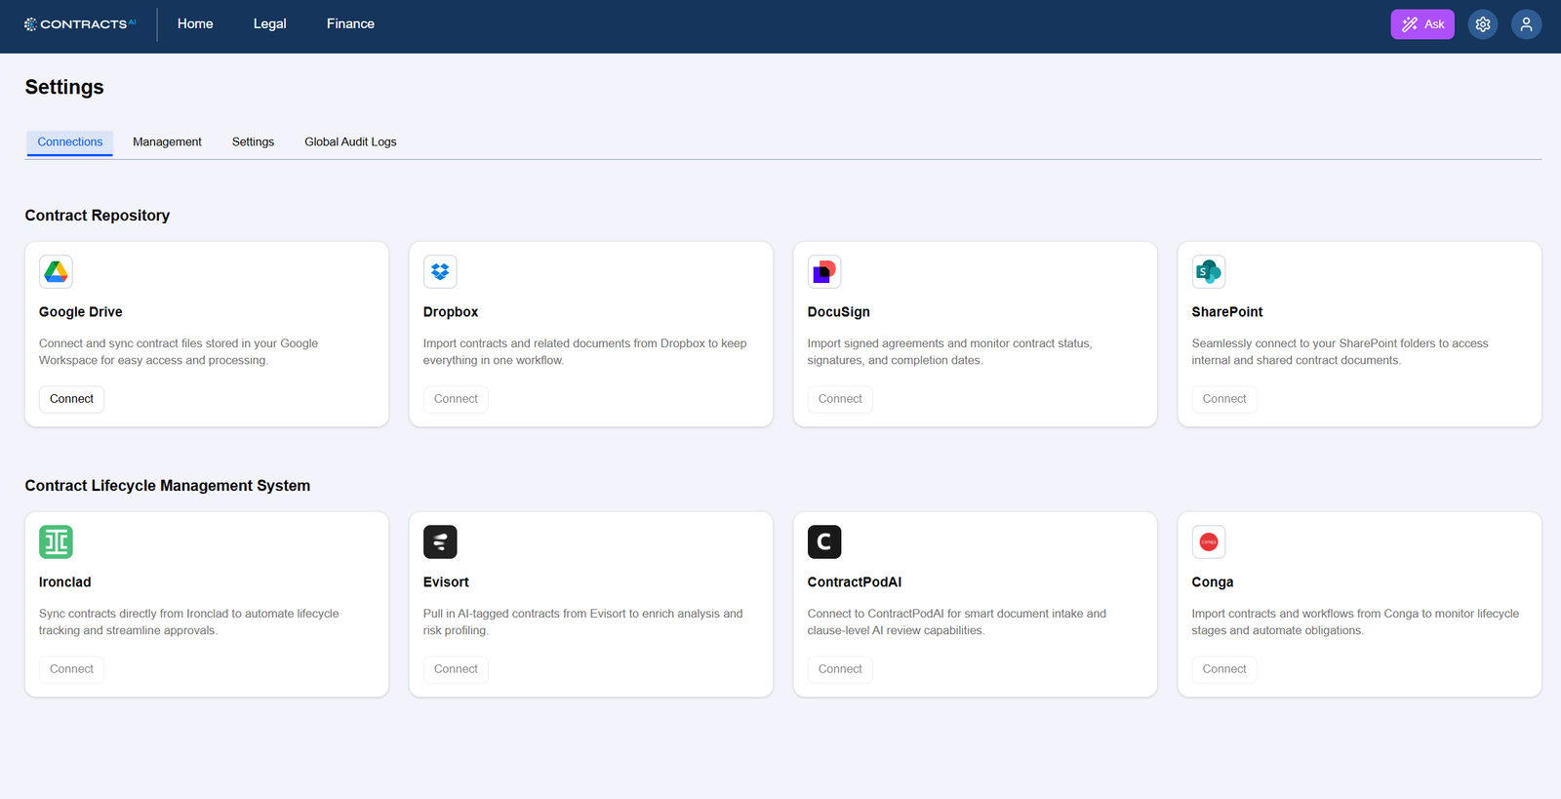
Task: Click the SharePoint logo icon
Action: (1209, 272)
